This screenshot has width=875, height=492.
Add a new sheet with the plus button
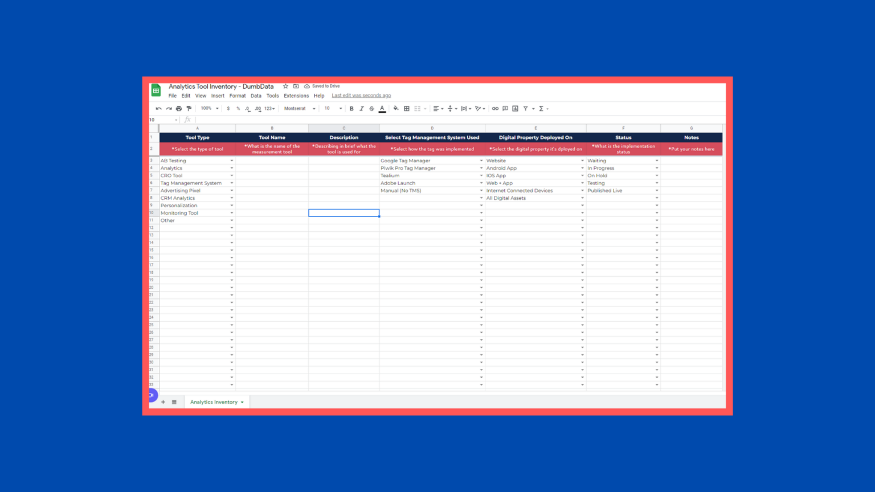coord(163,402)
